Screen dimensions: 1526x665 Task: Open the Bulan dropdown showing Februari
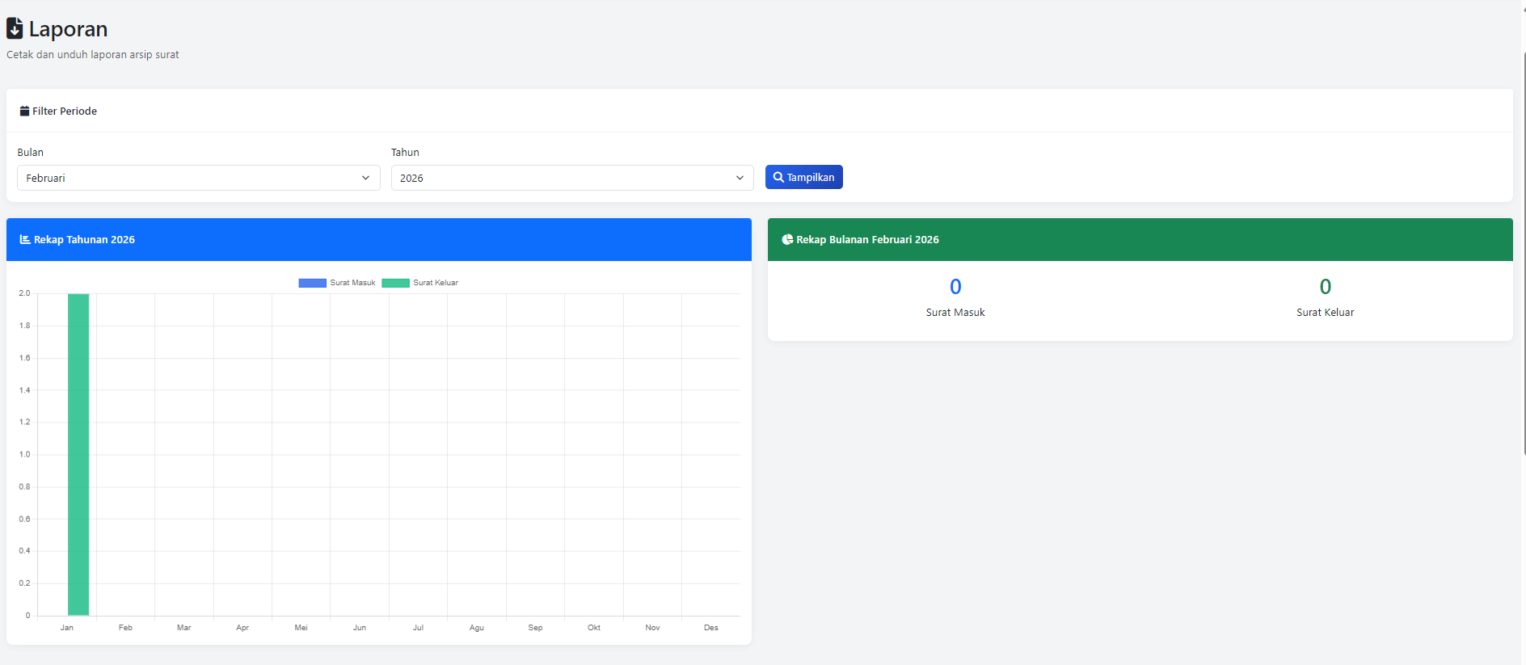tap(199, 178)
